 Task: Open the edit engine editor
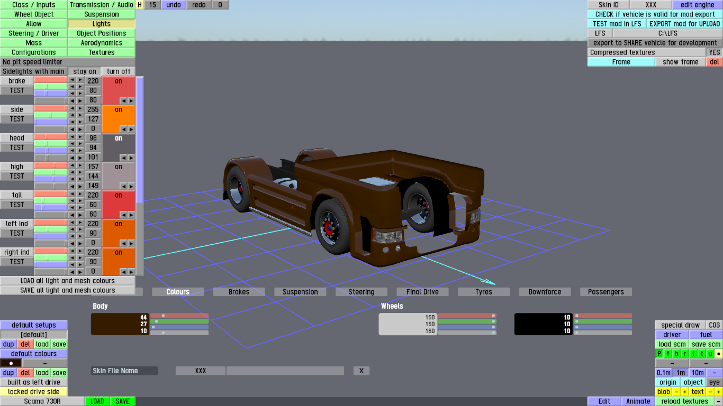[x=697, y=5]
